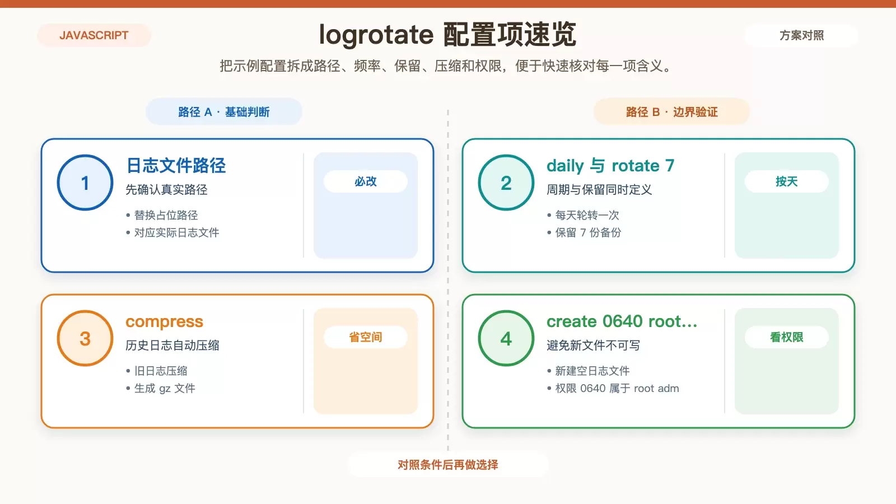896x504 pixels.
Task: Click the daily 与 rotate 7 heading
Action: pyautogui.click(x=610, y=165)
